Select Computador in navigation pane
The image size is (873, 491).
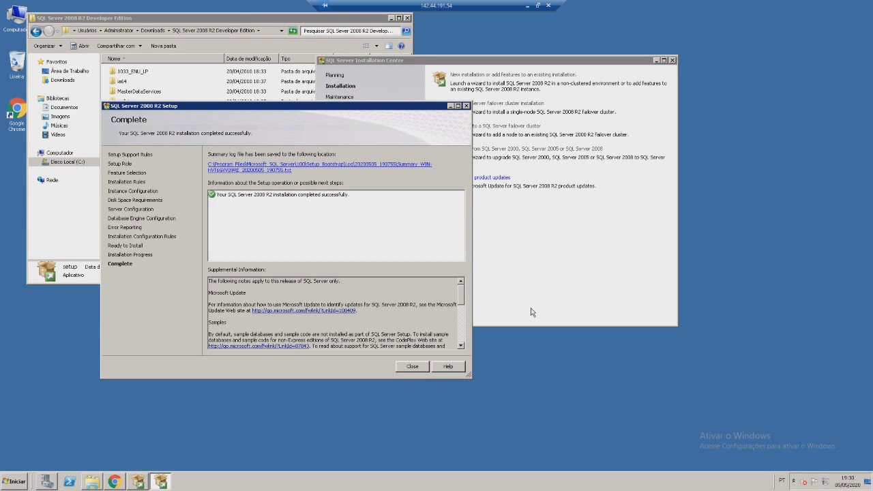pos(59,153)
